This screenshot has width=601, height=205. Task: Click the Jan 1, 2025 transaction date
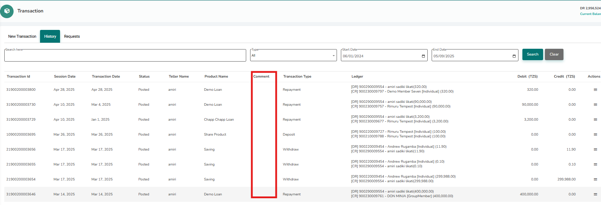100,120
